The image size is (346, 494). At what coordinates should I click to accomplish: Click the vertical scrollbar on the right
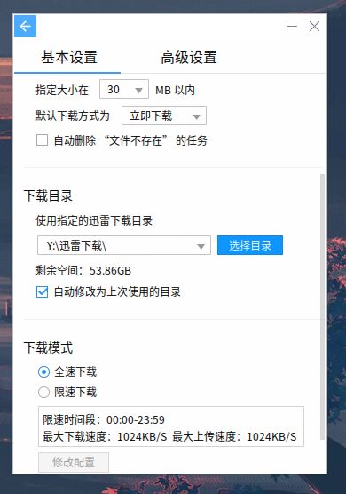(322, 307)
